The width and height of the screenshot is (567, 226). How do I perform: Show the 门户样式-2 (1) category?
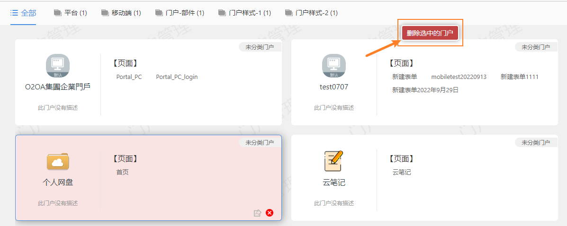click(x=311, y=13)
